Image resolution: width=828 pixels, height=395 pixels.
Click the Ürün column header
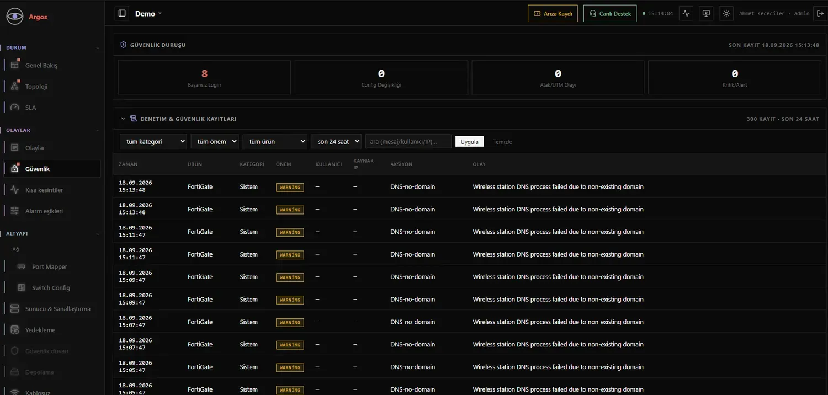pyautogui.click(x=195, y=164)
